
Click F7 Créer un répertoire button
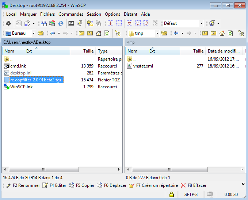coord(153,185)
